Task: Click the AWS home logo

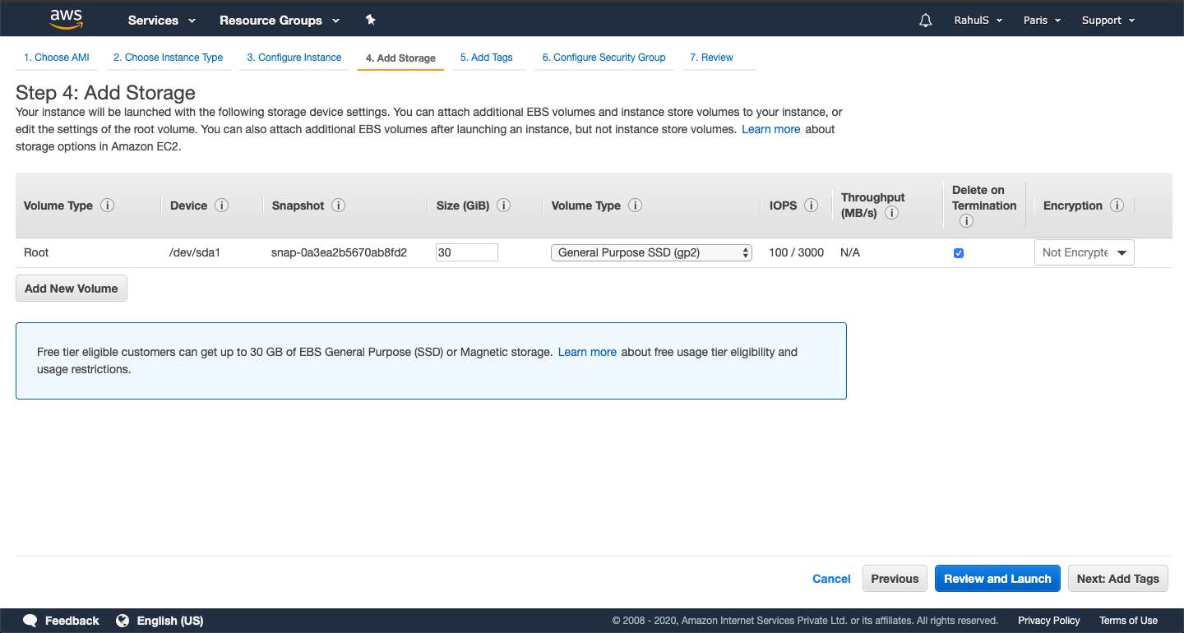Action: 66,18
